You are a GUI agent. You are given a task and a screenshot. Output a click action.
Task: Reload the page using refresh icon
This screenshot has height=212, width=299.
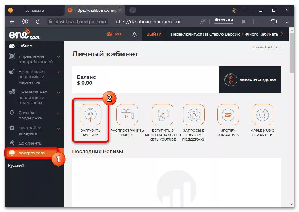(x=38, y=21)
